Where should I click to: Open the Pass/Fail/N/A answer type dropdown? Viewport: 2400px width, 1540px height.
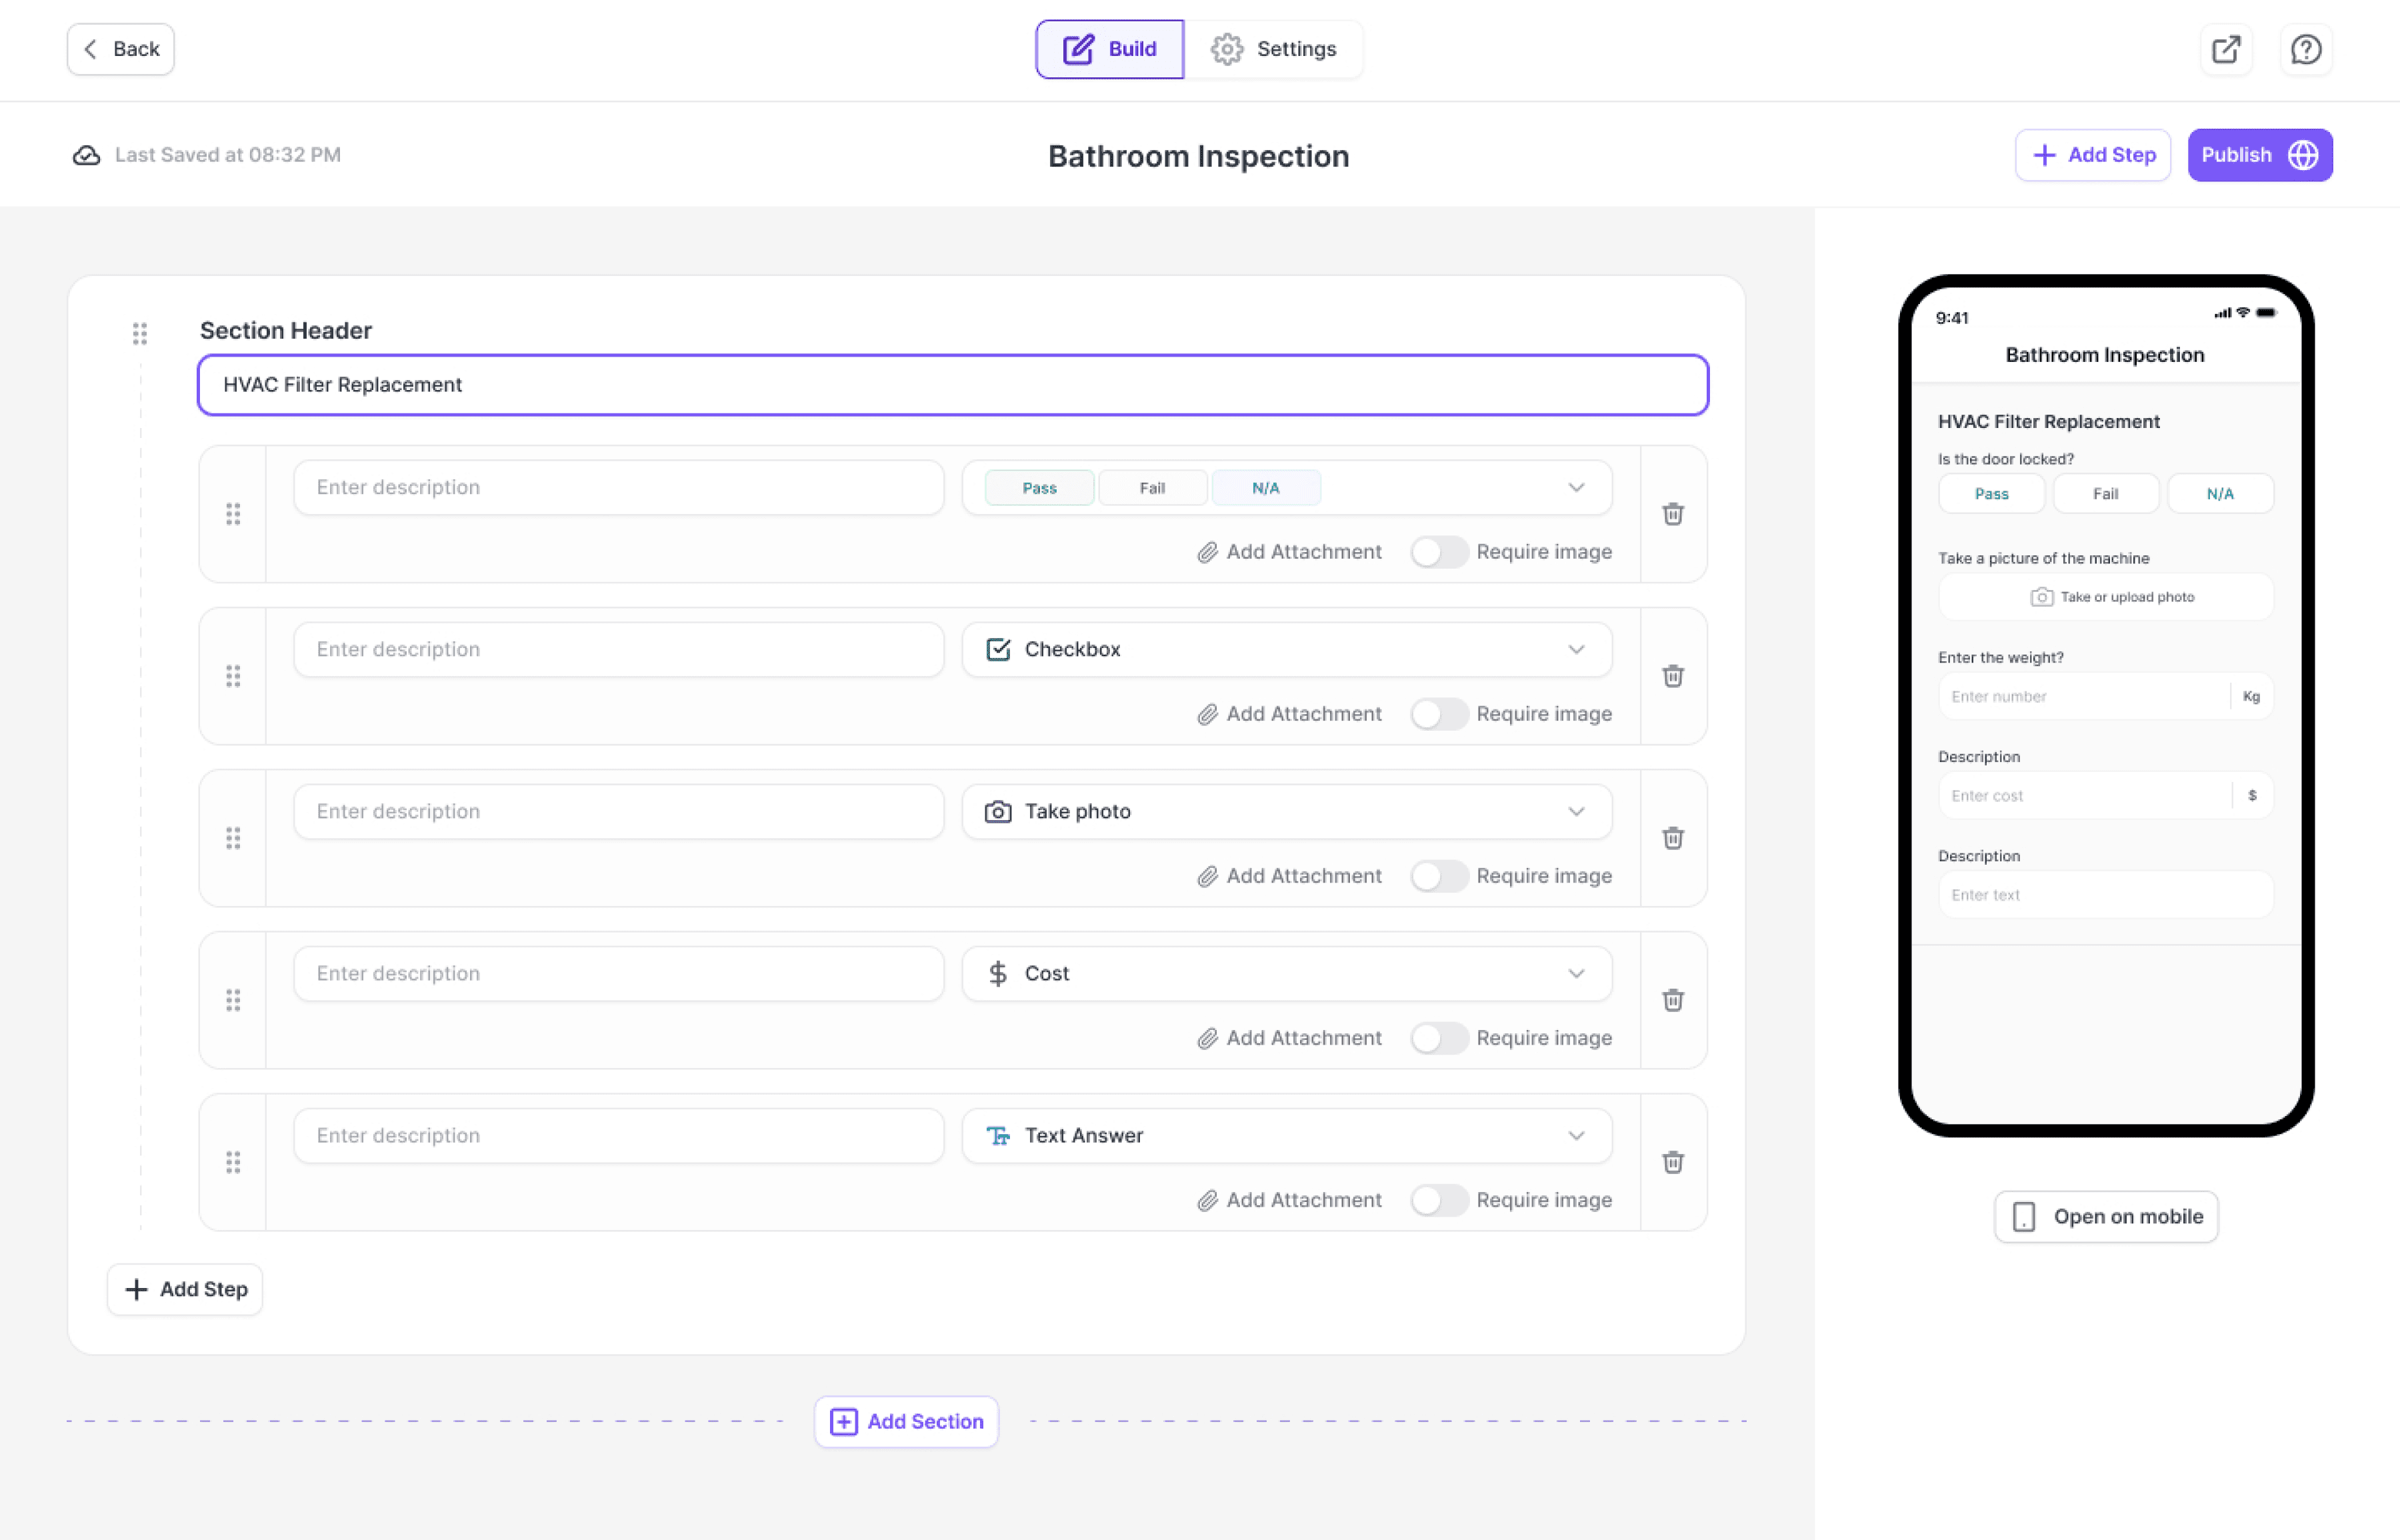tap(1575, 488)
